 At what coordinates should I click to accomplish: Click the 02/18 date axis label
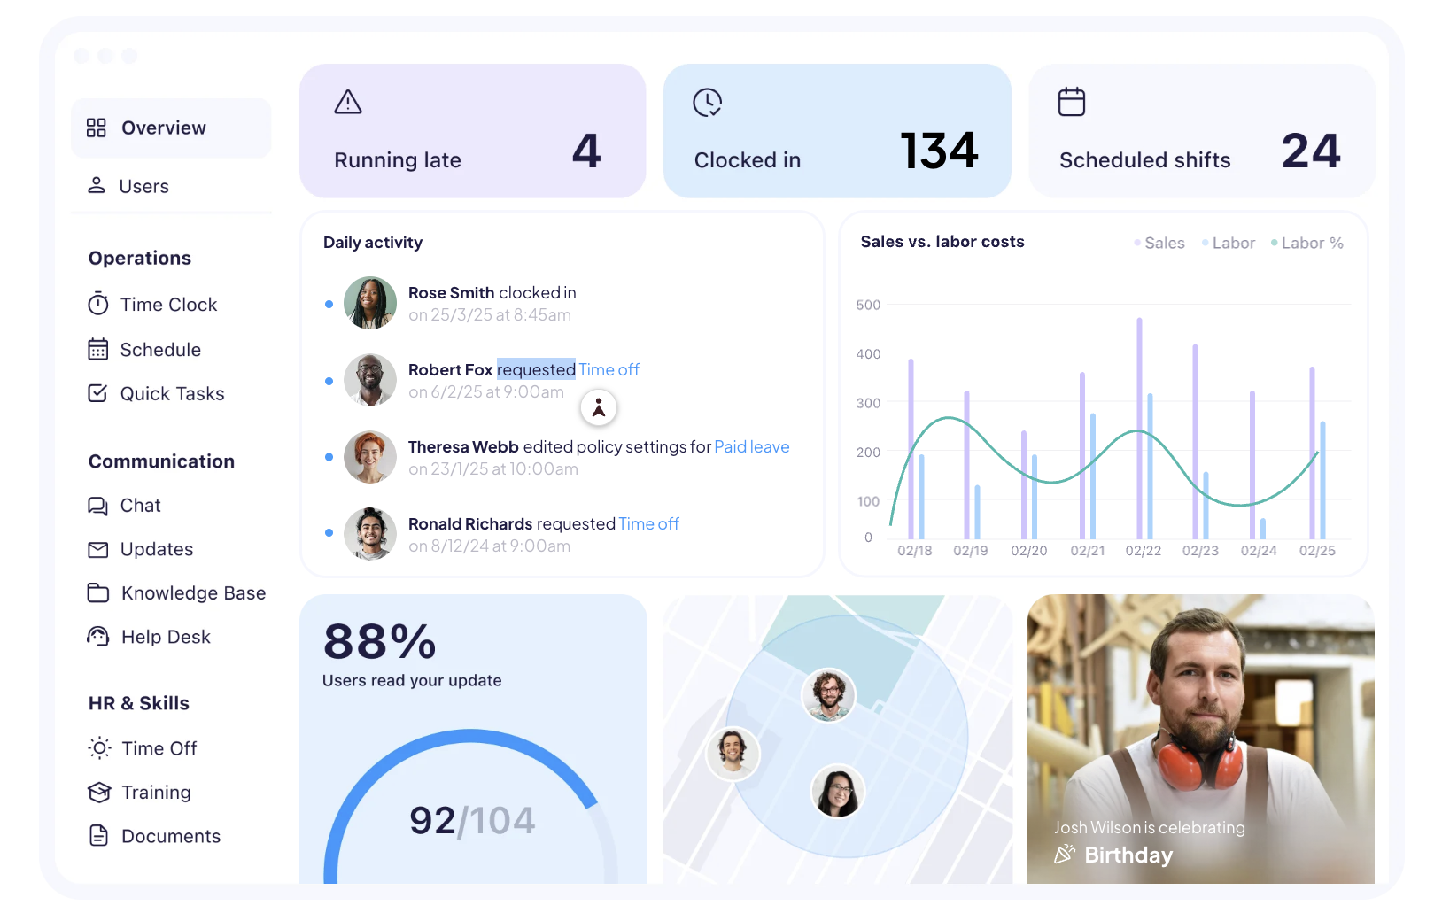[914, 550]
